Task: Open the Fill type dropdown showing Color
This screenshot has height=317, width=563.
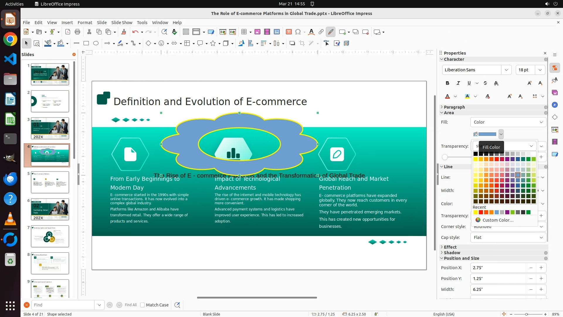Action: [x=508, y=122]
